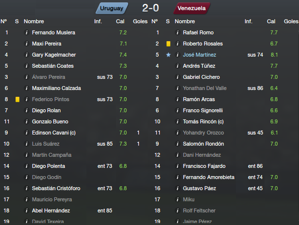Open player profile Gary Kagelmacher
The height and width of the screenshot is (225, 299).
54,55
